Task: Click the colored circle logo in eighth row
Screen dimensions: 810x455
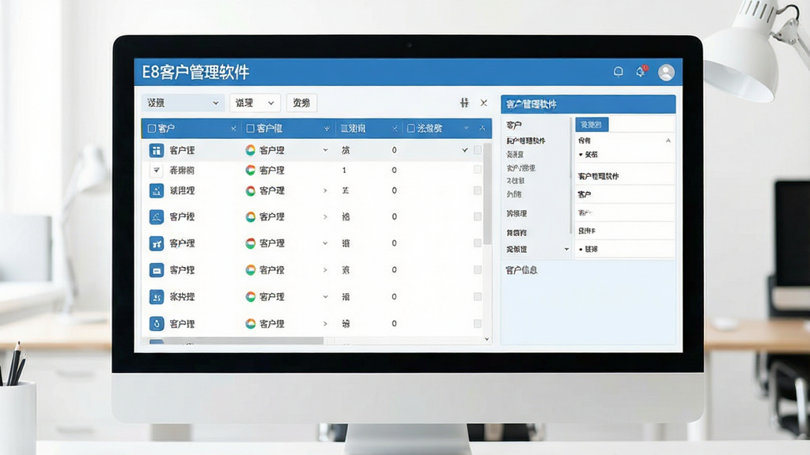Action: coord(251,323)
